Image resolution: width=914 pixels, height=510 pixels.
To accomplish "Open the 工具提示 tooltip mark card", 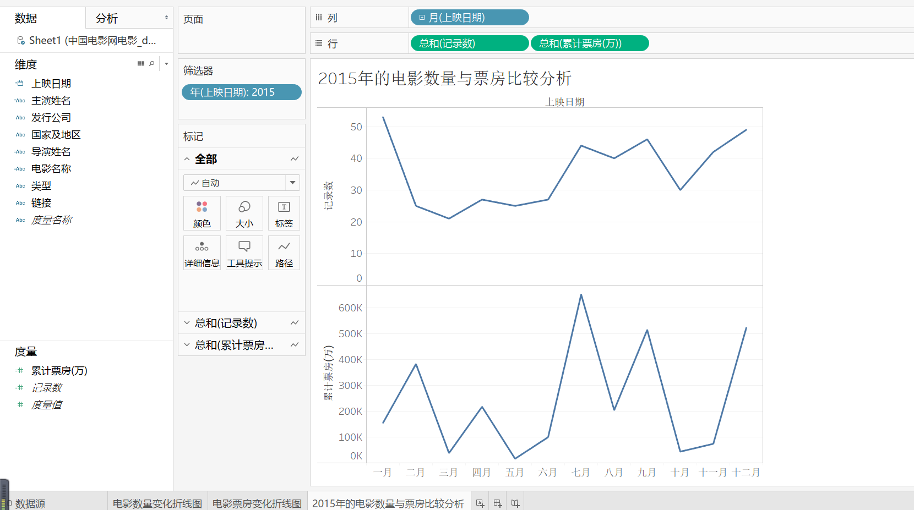I will (x=244, y=253).
